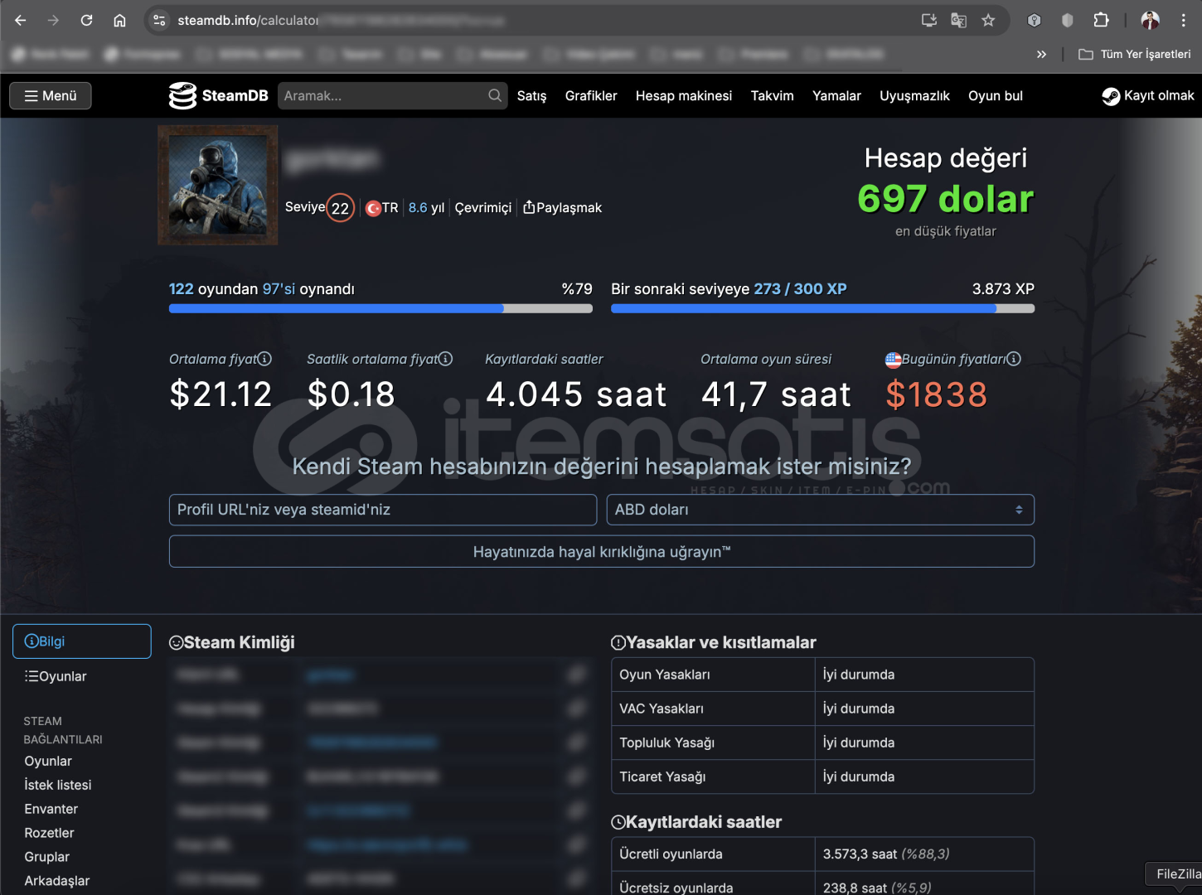Screen dimensions: 1202x895
Task: Open the Menü hamburger button
Action: click(x=51, y=95)
